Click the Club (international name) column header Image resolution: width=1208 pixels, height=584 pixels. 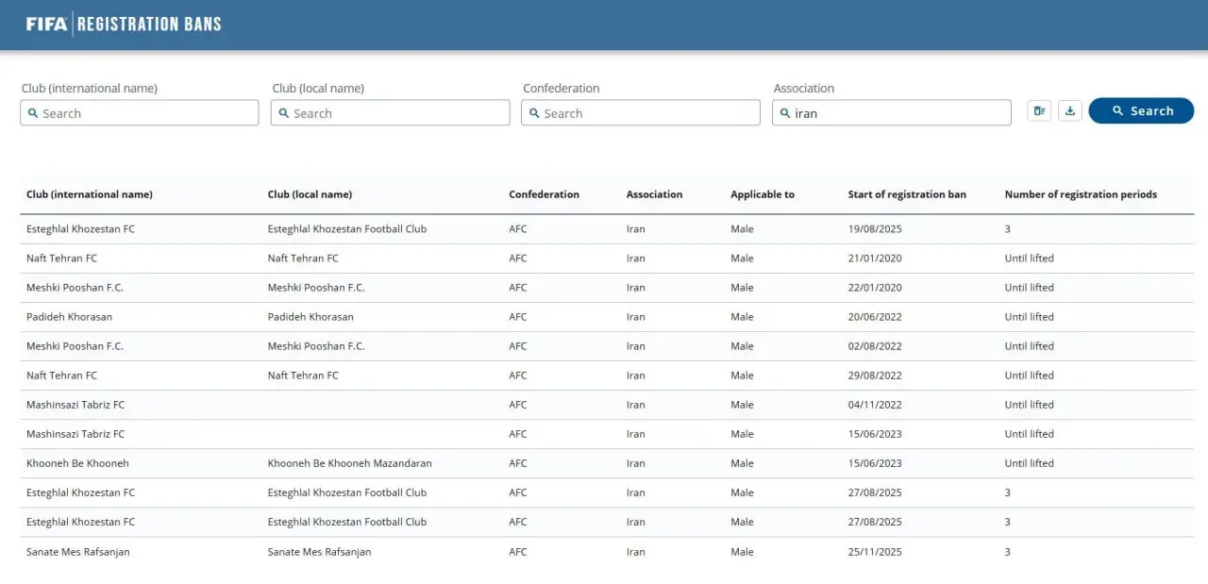tap(89, 194)
